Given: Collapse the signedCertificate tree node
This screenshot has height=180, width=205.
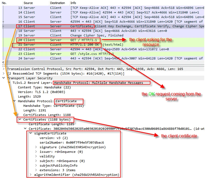Looking at the screenshot, I should (31, 133).
